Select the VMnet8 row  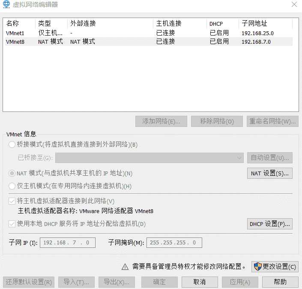tap(149, 42)
